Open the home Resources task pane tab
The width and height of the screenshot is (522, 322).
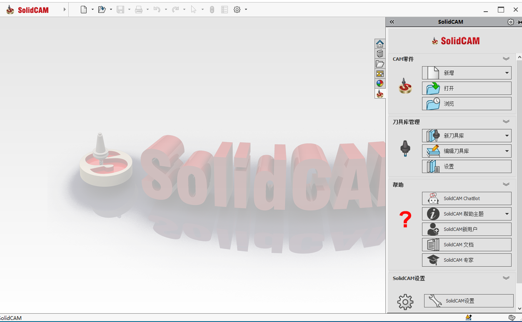coord(380,44)
